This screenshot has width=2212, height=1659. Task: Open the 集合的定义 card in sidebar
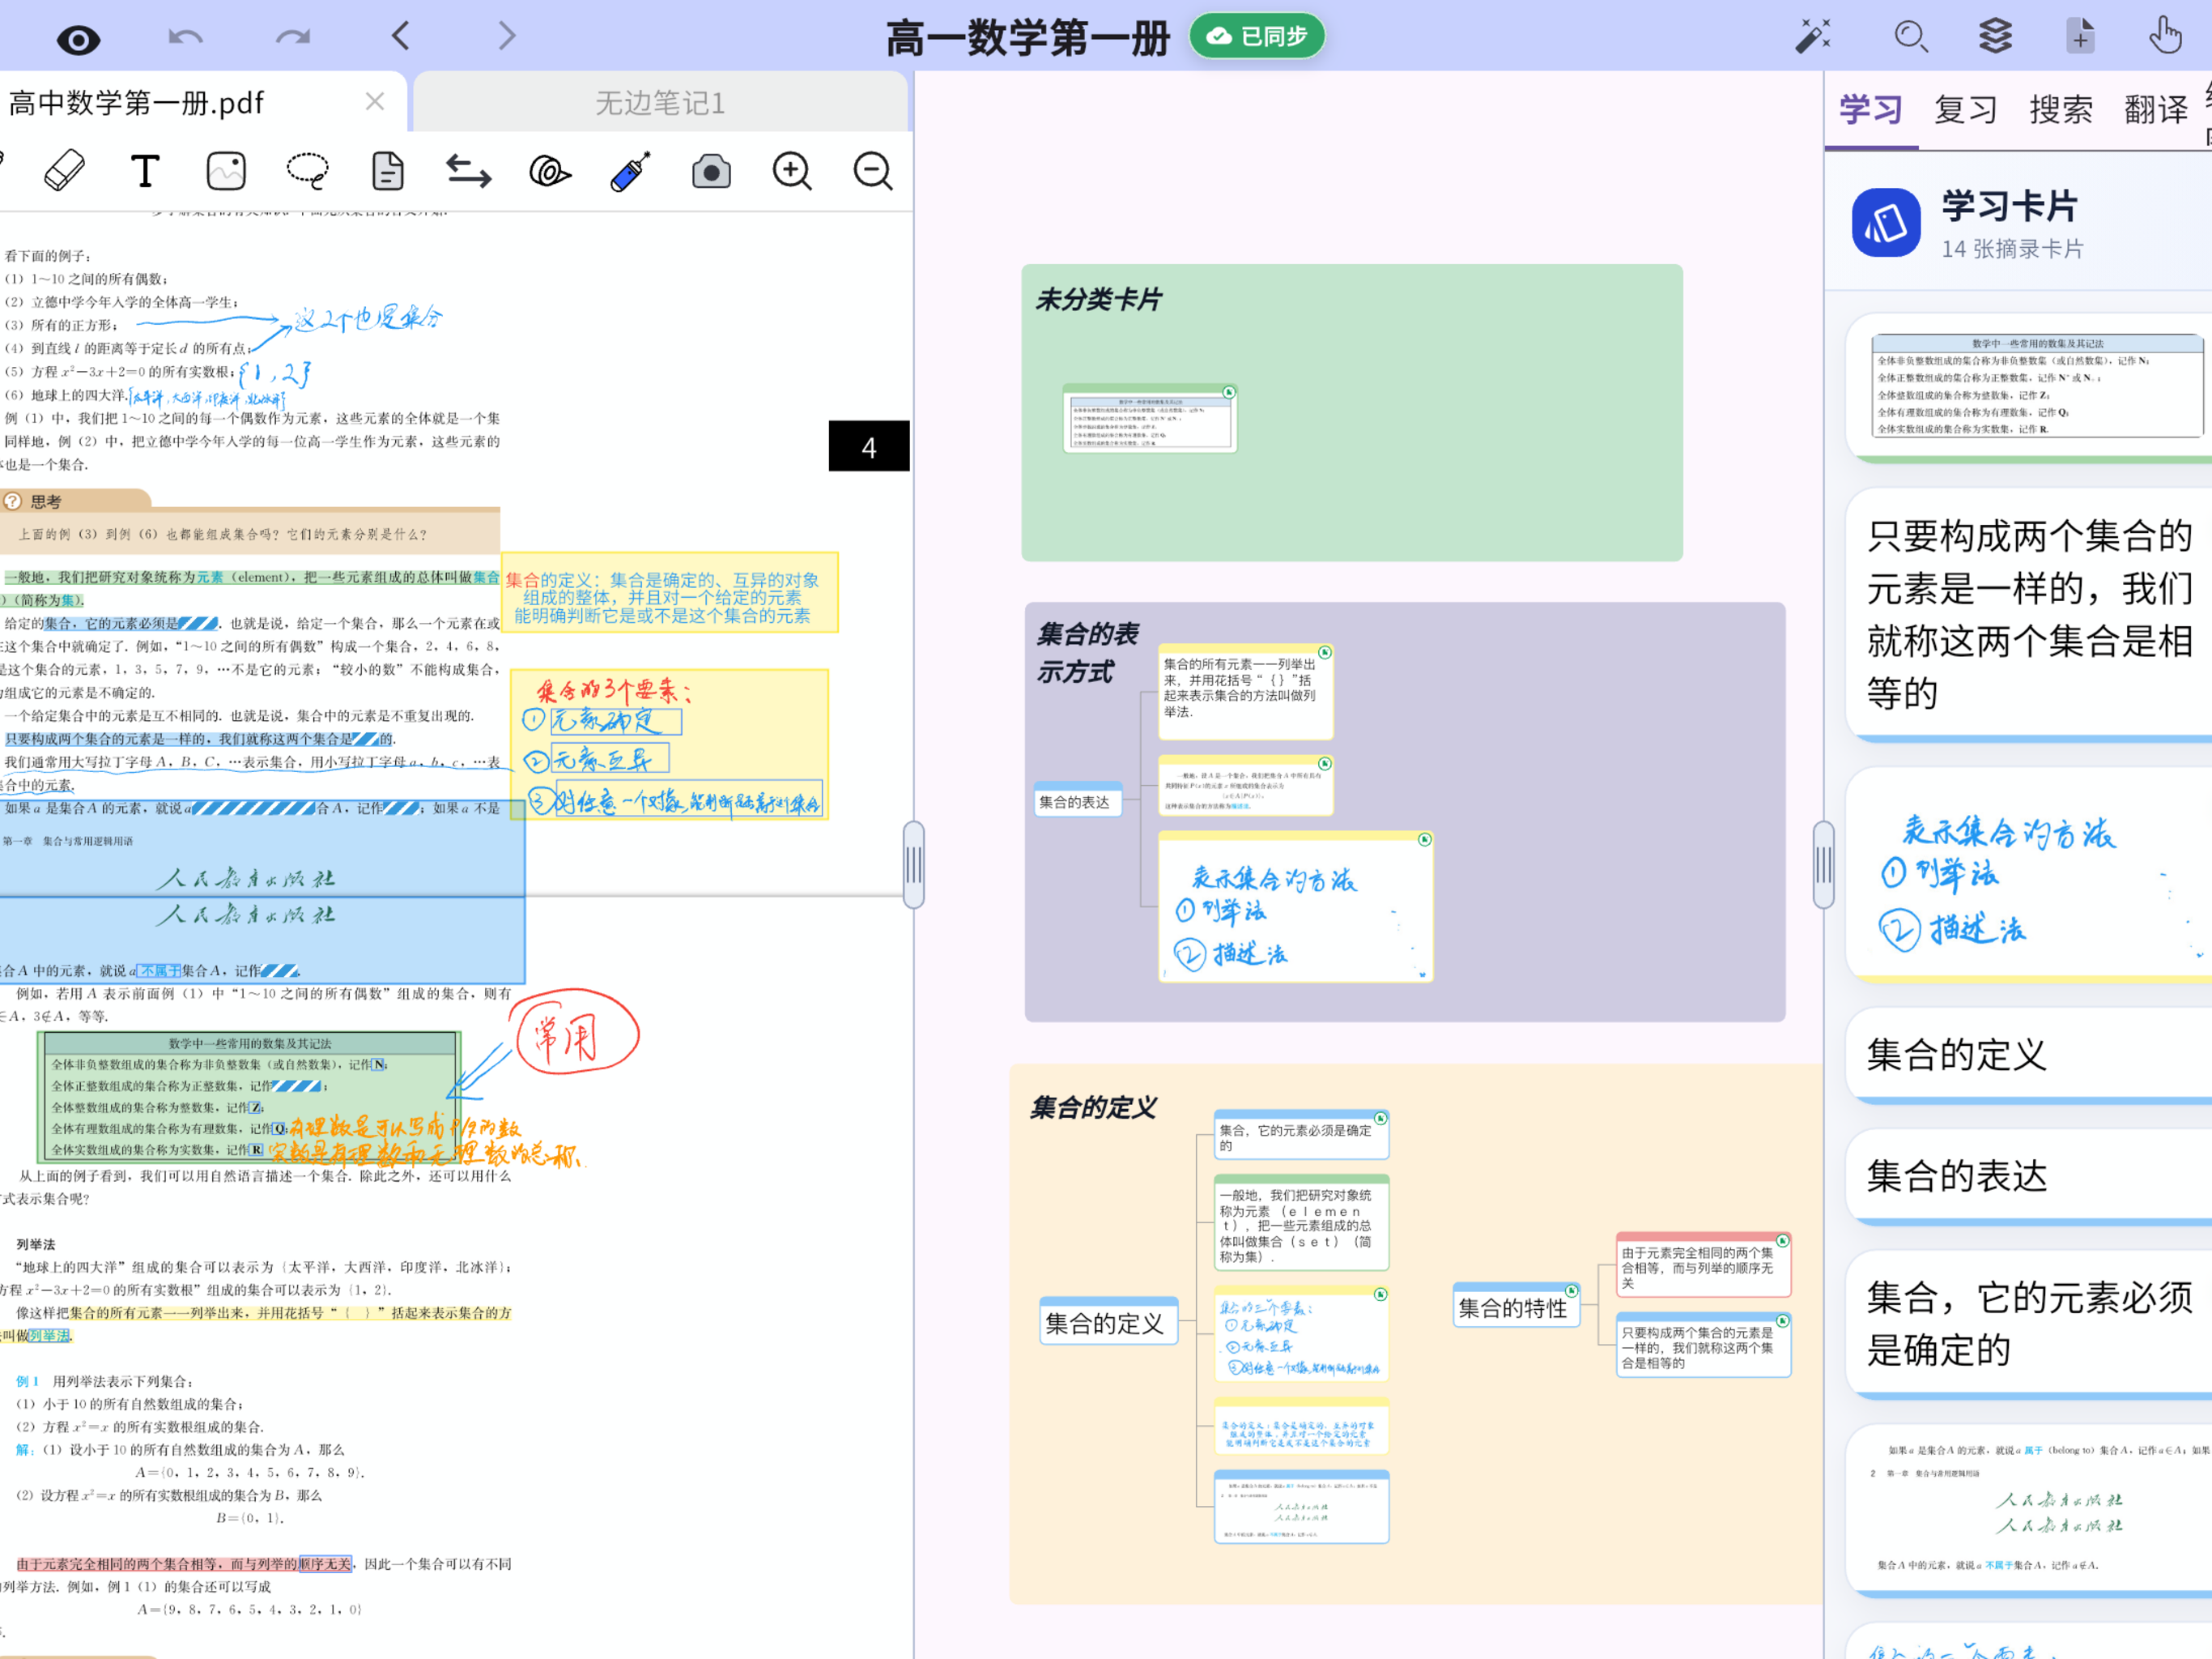point(2028,1055)
